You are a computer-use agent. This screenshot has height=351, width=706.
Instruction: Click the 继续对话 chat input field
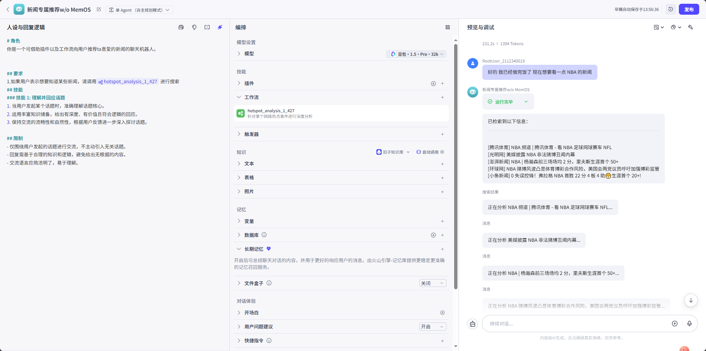577,324
